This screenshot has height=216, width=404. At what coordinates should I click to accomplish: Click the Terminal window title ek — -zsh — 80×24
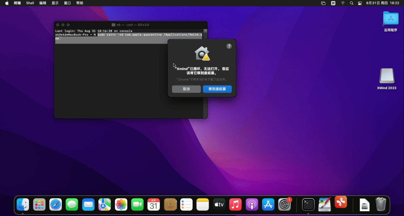pos(131,25)
